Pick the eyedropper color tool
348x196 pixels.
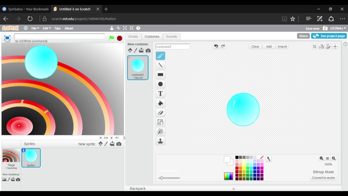[269, 159]
